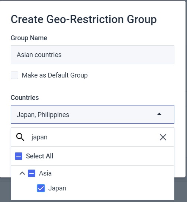Toggle the Asia region checkbox
Screen dimensions: 187x202
(32, 173)
